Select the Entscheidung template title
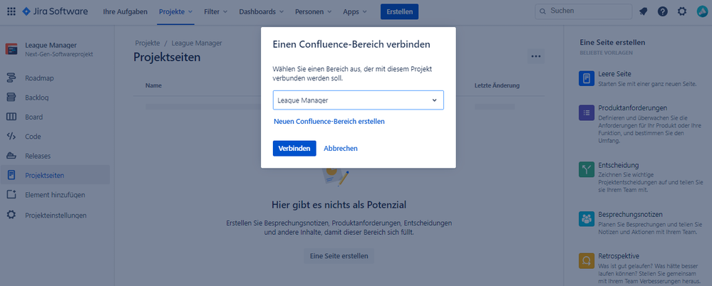 click(619, 165)
